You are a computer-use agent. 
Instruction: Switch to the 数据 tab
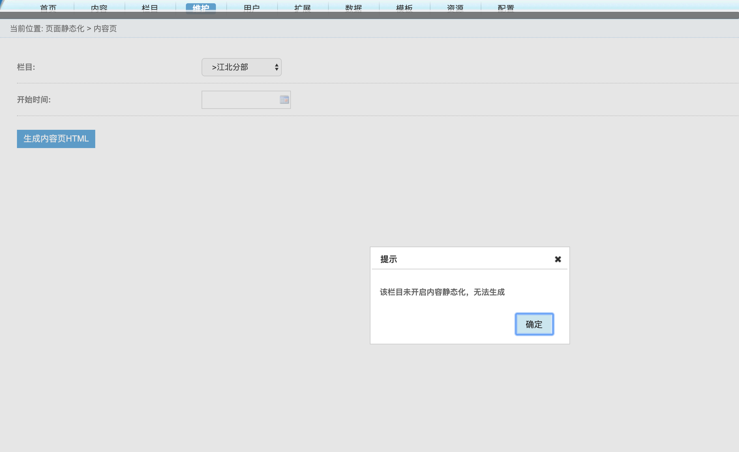click(x=354, y=8)
